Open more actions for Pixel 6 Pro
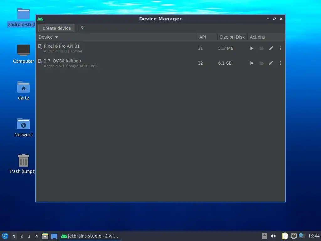 [280, 48]
